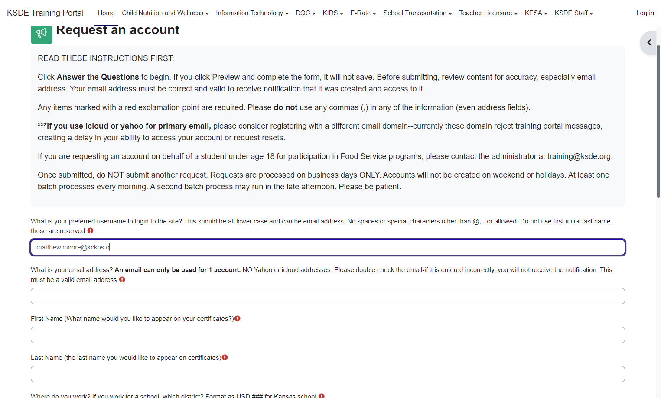Click the required icon beside email address question
This screenshot has width=661, height=398.
(x=122, y=280)
